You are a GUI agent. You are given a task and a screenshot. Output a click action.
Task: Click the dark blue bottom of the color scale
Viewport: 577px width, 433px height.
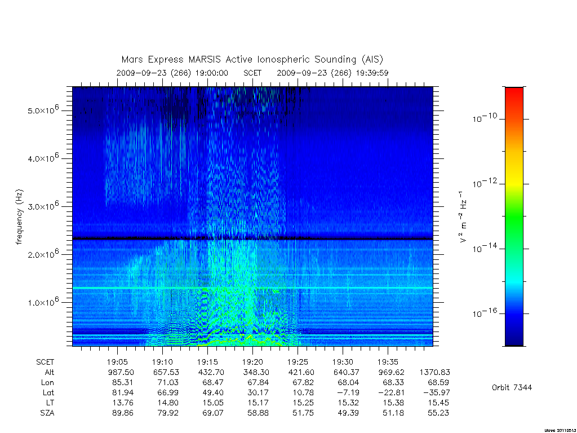pyautogui.click(x=514, y=341)
